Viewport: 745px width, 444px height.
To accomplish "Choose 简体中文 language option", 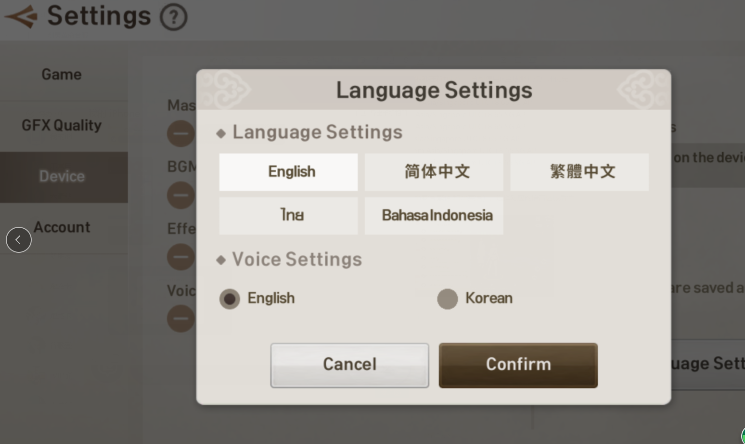I will coord(434,172).
